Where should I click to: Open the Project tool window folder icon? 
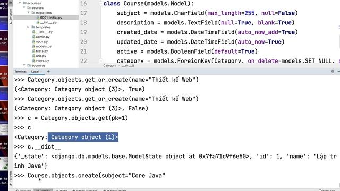coord(11,3)
